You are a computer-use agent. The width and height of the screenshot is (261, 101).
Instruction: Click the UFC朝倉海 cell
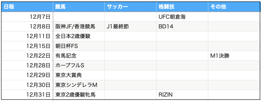coord(182,17)
